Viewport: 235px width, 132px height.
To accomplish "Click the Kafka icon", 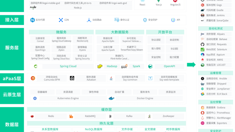I will (110, 116).
